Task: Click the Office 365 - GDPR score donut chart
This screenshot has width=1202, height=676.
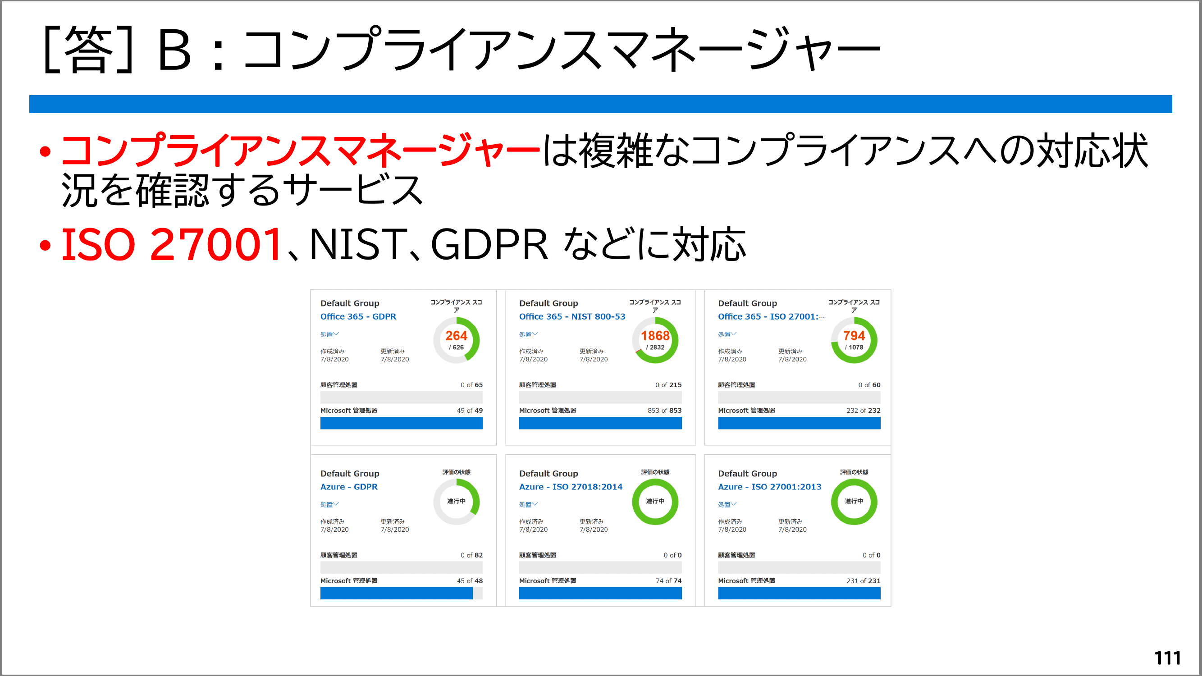Action: click(457, 340)
